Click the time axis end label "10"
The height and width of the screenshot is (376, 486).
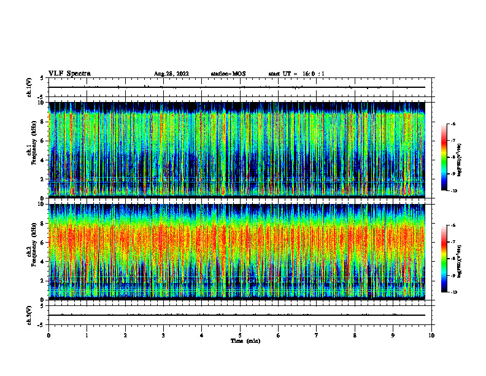[x=431, y=335]
